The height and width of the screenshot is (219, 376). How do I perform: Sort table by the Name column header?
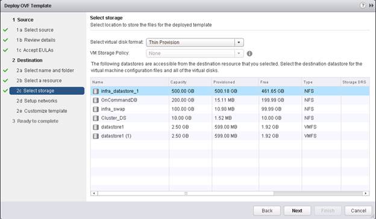[130, 82]
